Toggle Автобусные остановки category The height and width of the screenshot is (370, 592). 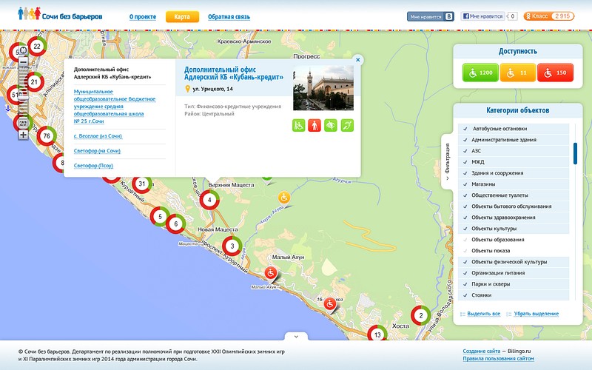click(x=514, y=129)
